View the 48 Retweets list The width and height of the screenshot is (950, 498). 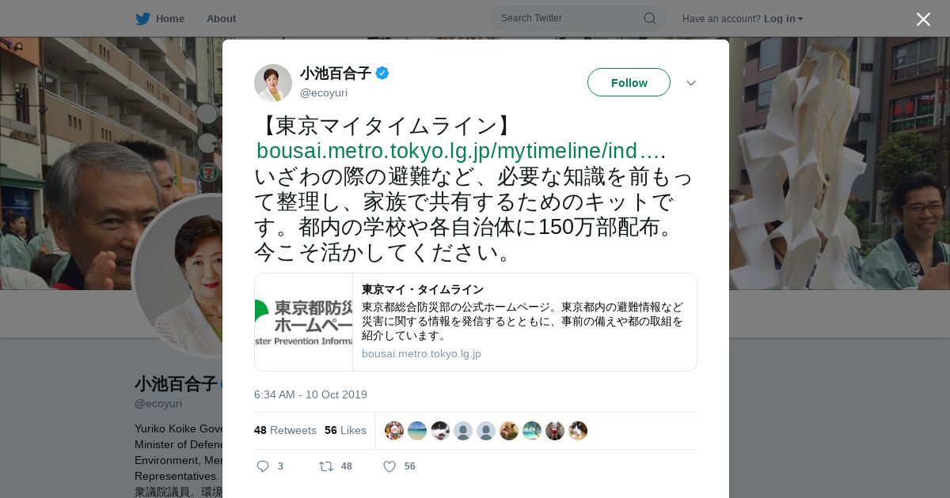pos(285,430)
